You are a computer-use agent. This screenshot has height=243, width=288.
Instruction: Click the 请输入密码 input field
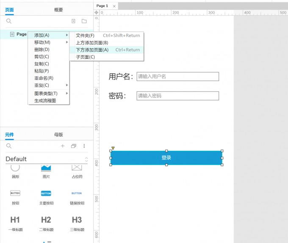click(x=177, y=96)
